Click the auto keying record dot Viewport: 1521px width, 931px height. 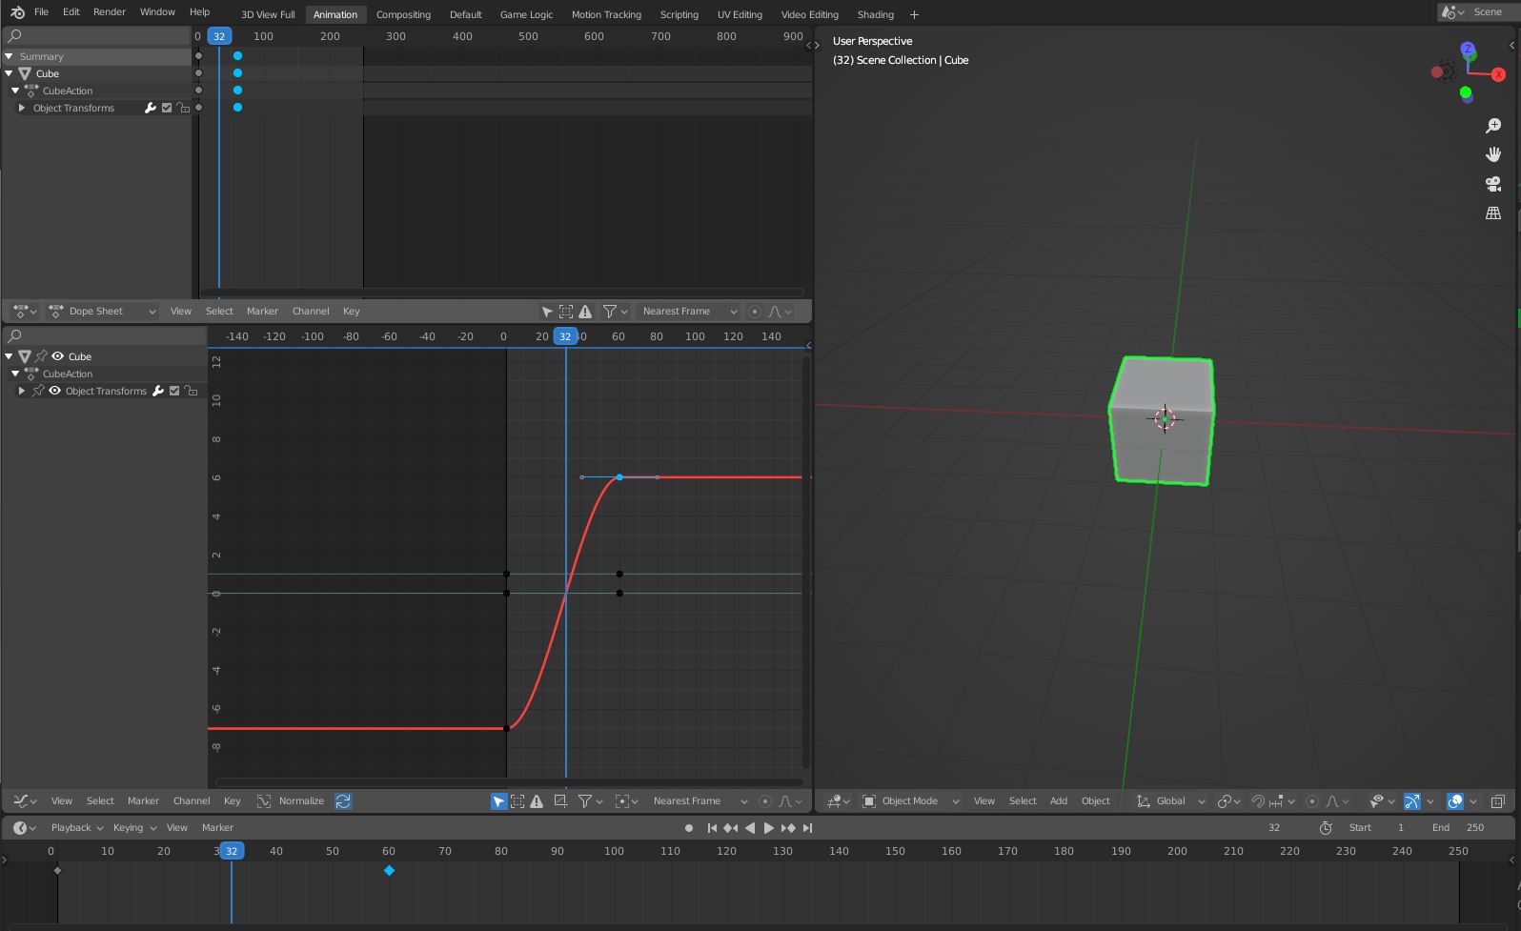pyautogui.click(x=689, y=828)
